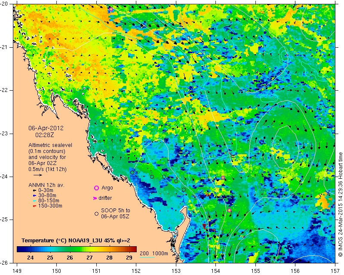
Task: Click the longitude axis label 153
Action: [x=176, y=271]
